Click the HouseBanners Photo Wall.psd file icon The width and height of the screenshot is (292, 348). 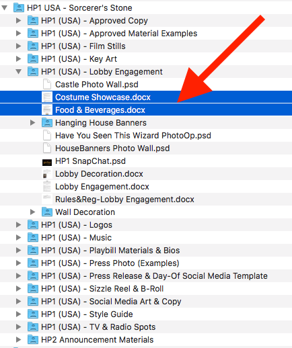[47, 148]
